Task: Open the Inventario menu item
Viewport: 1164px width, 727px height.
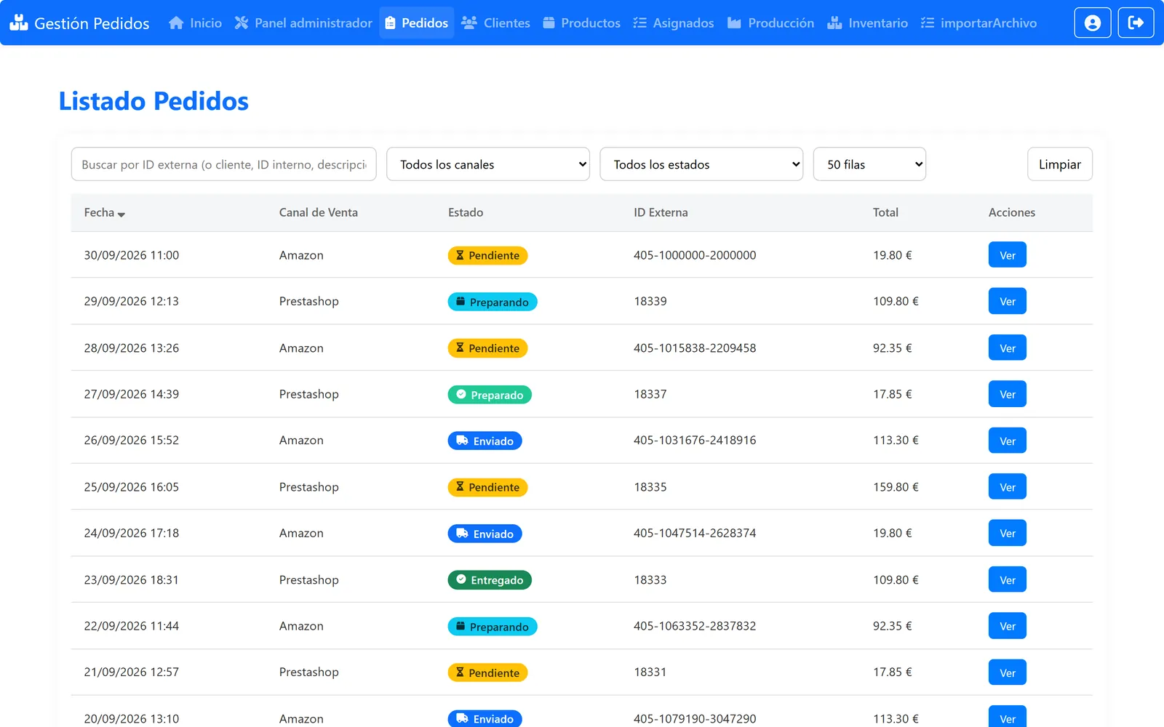Action: (867, 23)
